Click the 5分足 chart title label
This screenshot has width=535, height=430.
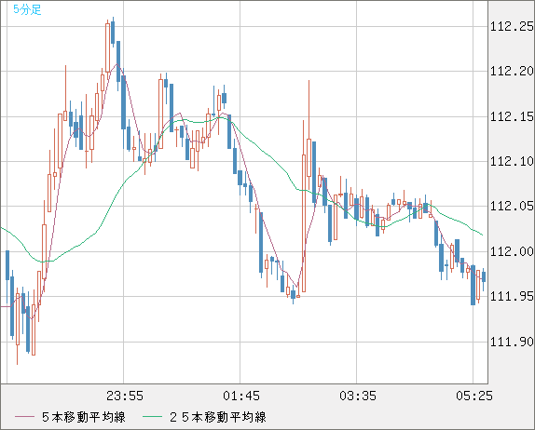point(27,9)
